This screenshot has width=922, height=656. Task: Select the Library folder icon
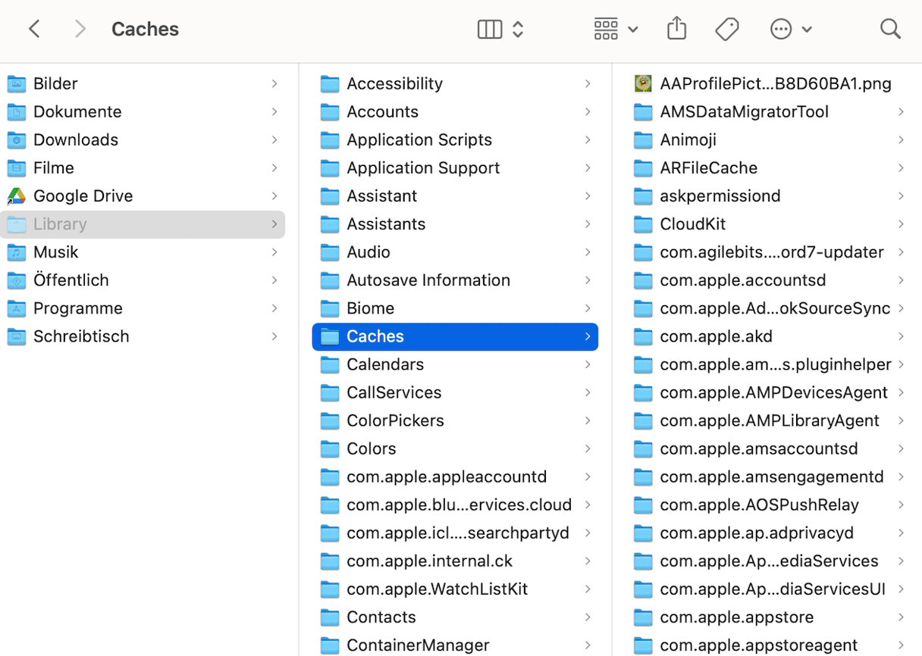point(17,224)
